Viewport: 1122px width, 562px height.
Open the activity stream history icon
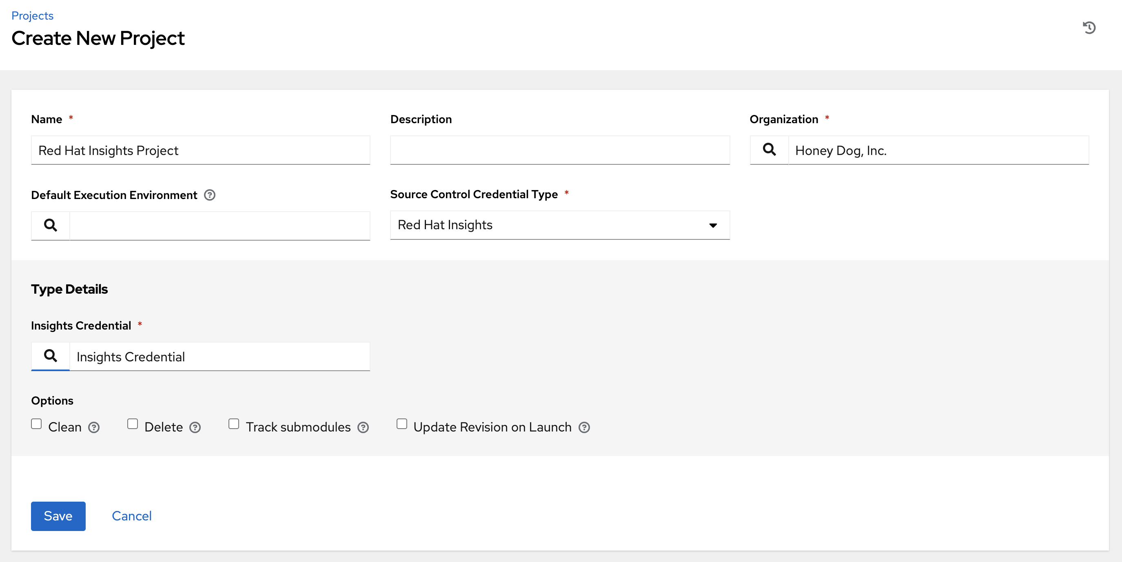1089,28
